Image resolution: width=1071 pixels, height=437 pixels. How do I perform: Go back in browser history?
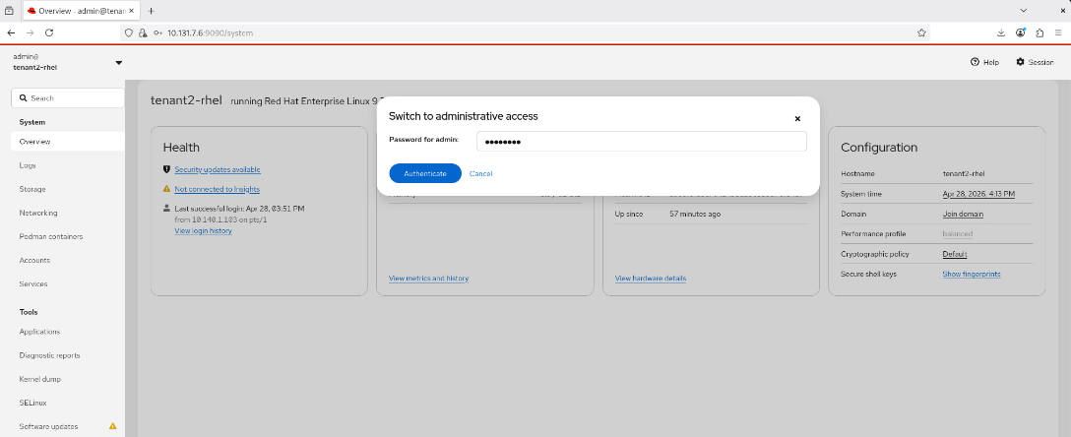[x=11, y=32]
